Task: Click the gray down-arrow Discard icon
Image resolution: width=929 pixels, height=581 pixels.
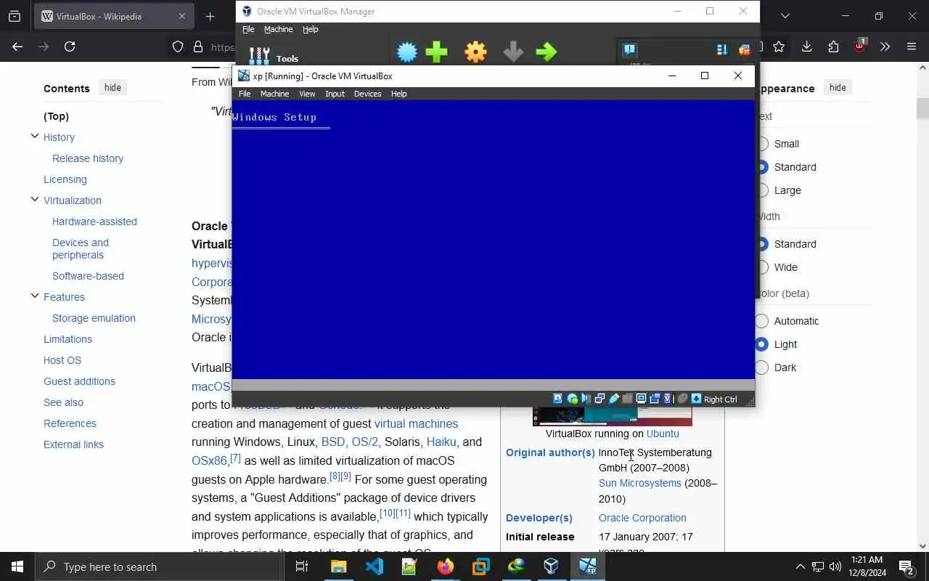Action: (x=513, y=52)
